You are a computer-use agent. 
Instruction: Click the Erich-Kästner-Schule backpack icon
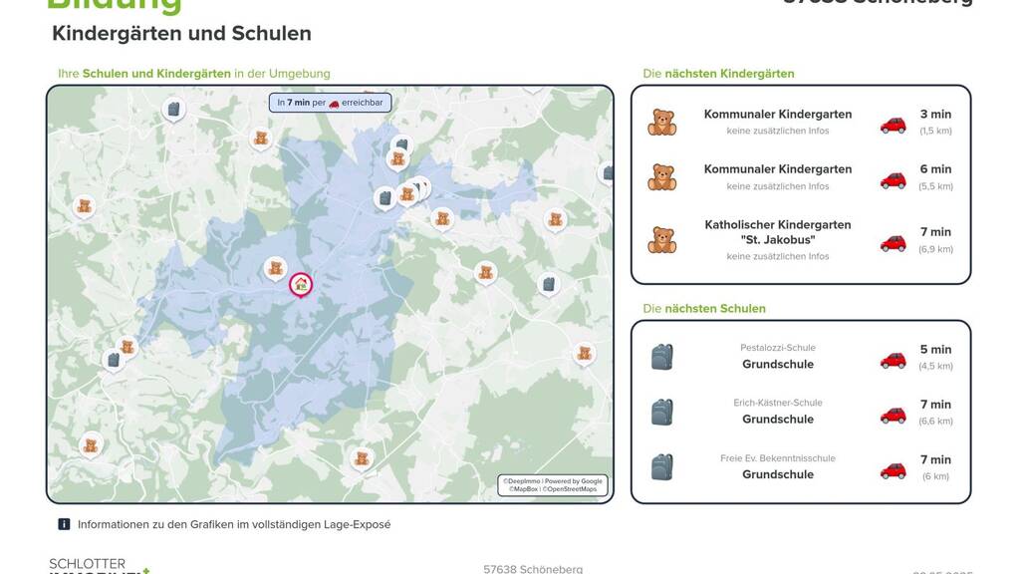click(x=661, y=412)
